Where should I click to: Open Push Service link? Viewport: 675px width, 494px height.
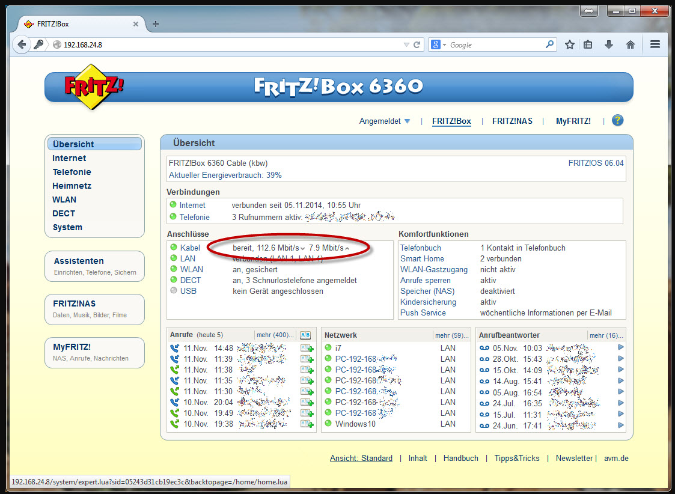tap(423, 313)
